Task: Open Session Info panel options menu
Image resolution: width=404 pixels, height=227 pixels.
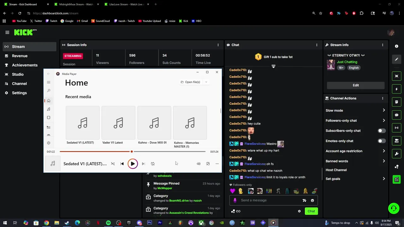Action: click(x=218, y=45)
